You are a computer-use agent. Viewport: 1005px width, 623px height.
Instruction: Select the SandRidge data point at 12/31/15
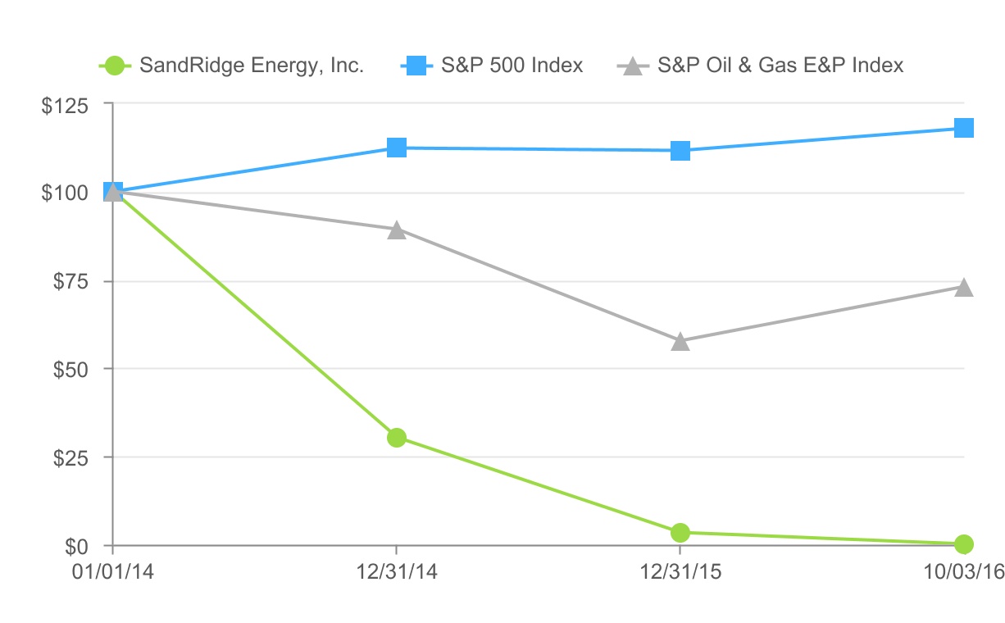tap(680, 533)
